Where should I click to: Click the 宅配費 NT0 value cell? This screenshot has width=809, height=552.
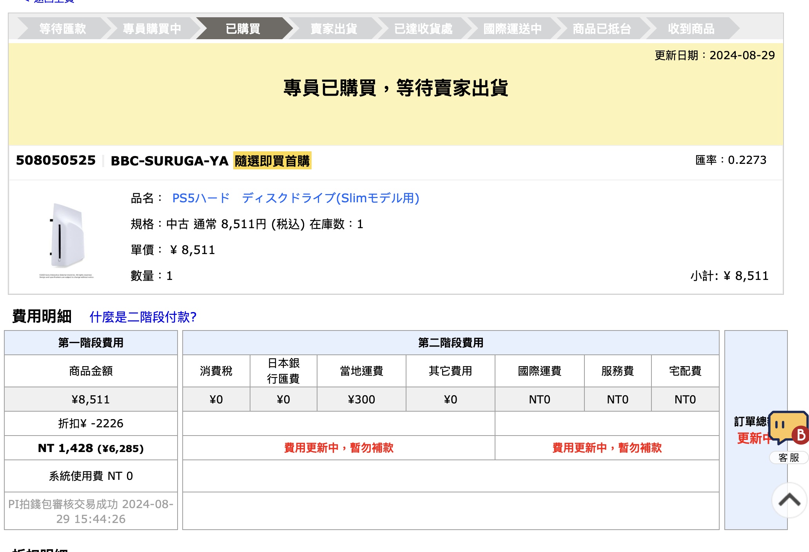point(685,399)
